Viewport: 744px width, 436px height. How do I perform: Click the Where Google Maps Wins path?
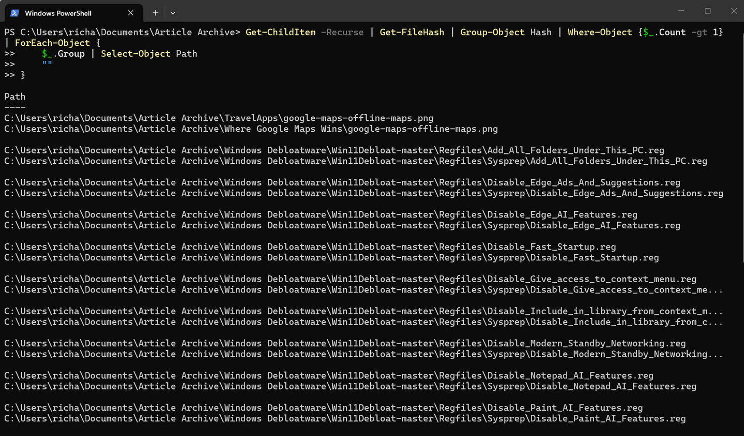(x=251, y=129)
